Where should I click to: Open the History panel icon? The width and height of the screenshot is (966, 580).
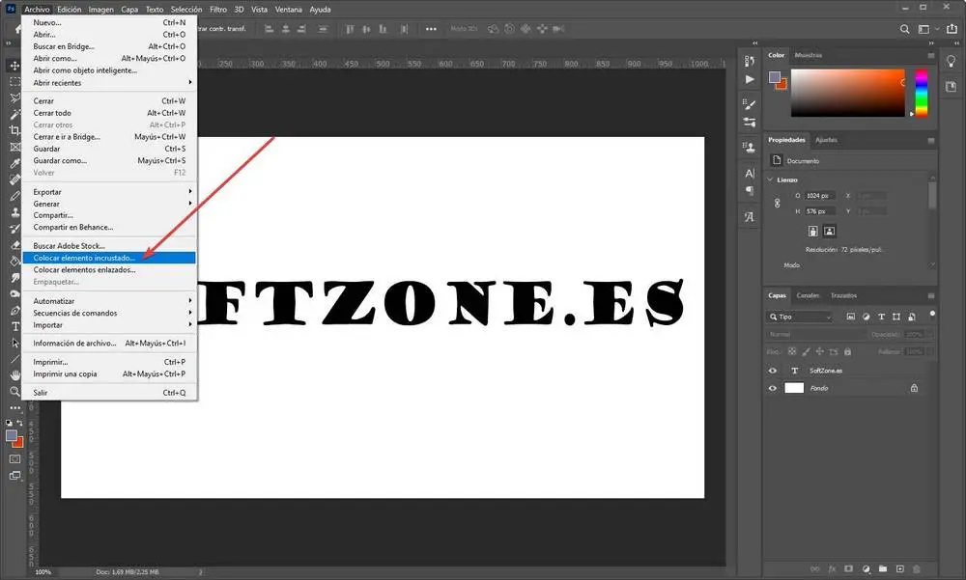coord(750,61)
